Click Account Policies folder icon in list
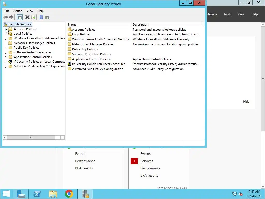 pos(69,30)
